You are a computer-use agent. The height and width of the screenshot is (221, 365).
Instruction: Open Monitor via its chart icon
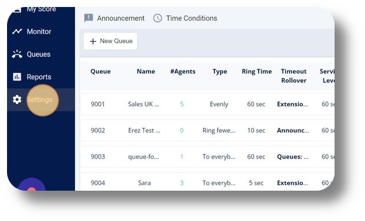tap(17, 31)
